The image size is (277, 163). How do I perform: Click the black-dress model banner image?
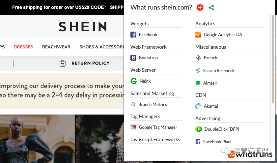click(38, 139)
